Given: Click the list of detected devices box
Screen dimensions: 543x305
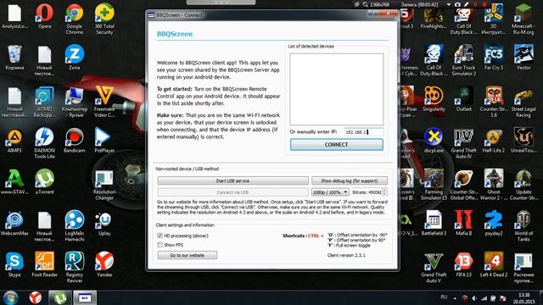Looking at the screenshot, I should pos(337,89).
